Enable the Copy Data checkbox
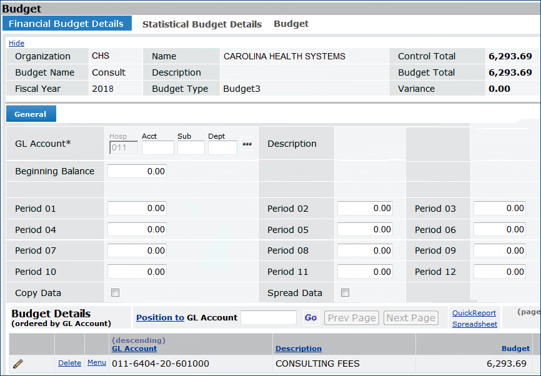This screenshot has height=376, width=541. [x=115, y=292]
